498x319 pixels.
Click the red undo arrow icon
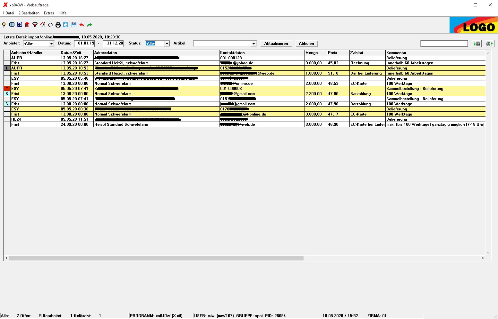tap(82, 25)
